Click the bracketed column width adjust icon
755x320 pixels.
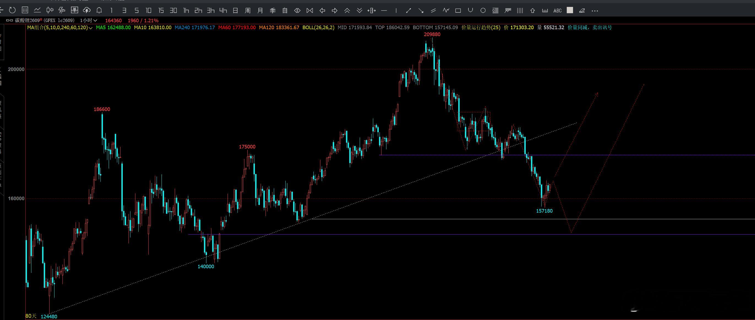[372, 10]
